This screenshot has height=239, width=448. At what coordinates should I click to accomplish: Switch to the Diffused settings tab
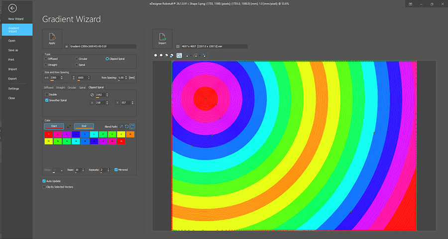pos(49,88)
